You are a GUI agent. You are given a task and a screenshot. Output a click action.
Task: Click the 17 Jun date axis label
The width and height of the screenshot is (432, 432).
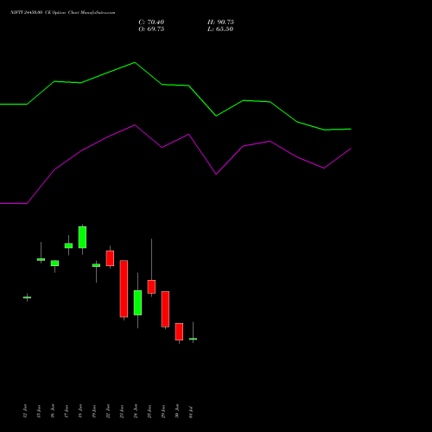tap(67, 411)
